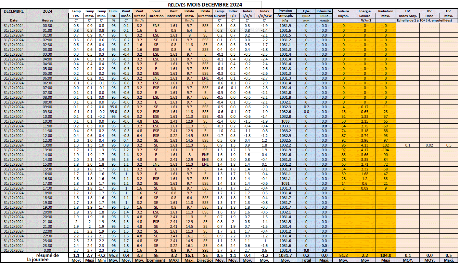Select the UV Dose column header
This screenshot has width=460, height=263.
pyautogui.click(x=429, y=13)
